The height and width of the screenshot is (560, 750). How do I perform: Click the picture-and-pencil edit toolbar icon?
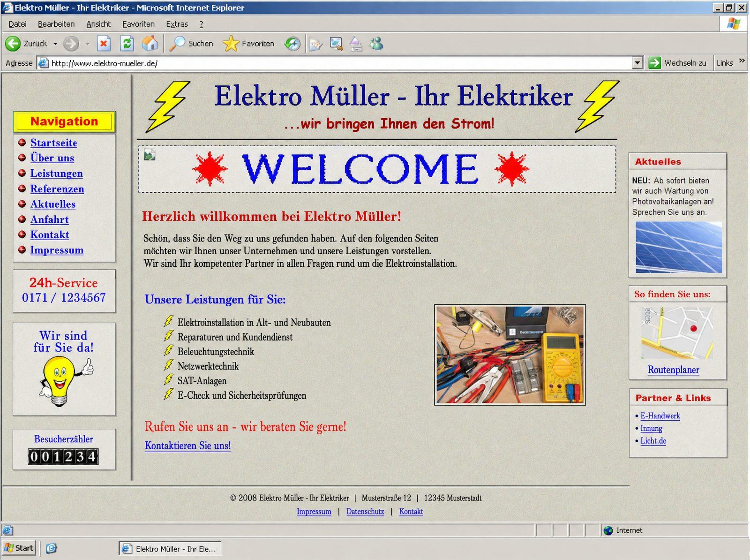336,44
